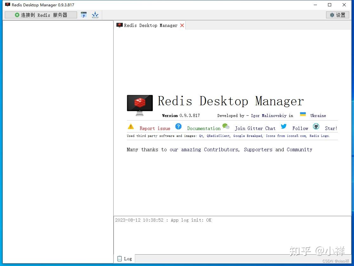Click the warning triangle beside Report issue
This screenshot has height=266, width=354.
[x=131, y=126]
